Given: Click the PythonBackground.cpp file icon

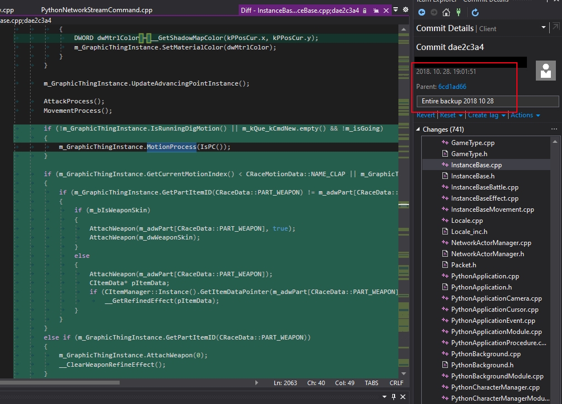Looking at the screenshot, I should click(445, 354).
